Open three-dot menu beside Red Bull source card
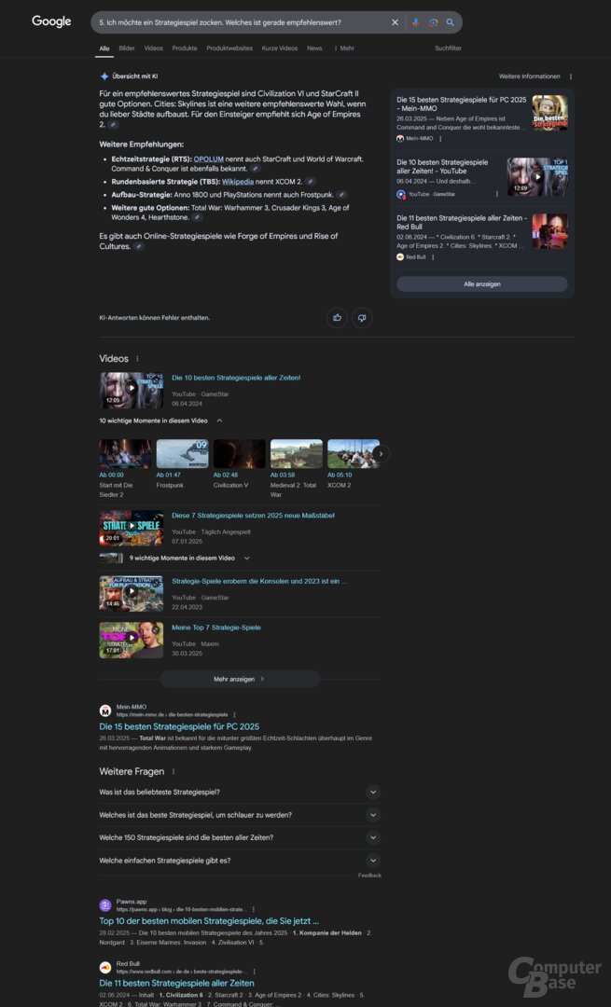This screenshot has width=611, height=1007. [x=433, y=257]
